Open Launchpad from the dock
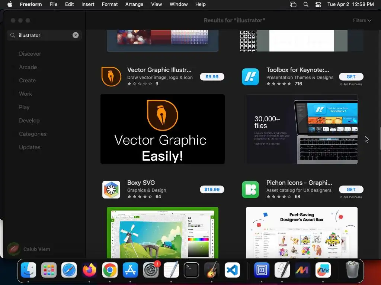Image resolution: width=381 pixels, height=285 pixels. pos(49,270)
